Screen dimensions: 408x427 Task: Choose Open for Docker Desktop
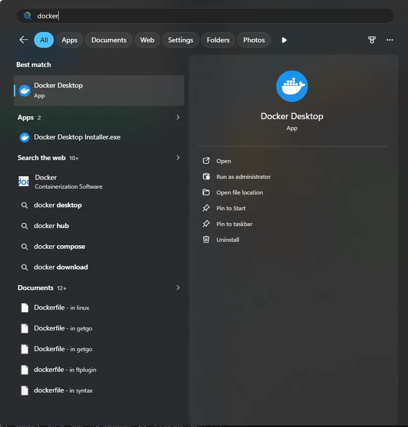[223, 161]
